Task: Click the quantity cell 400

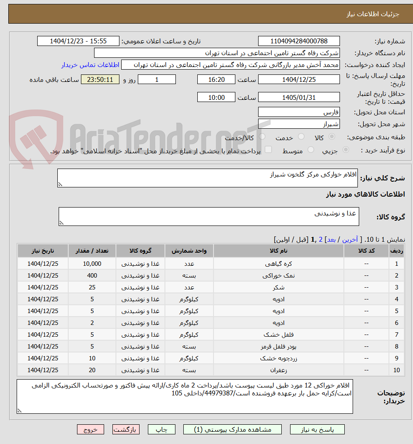Action: click(92, 275)
